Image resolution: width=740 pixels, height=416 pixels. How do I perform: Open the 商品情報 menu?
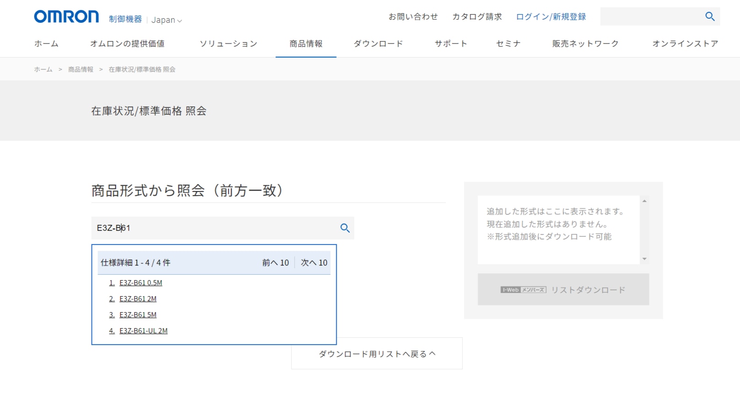[x=306, y=44]
